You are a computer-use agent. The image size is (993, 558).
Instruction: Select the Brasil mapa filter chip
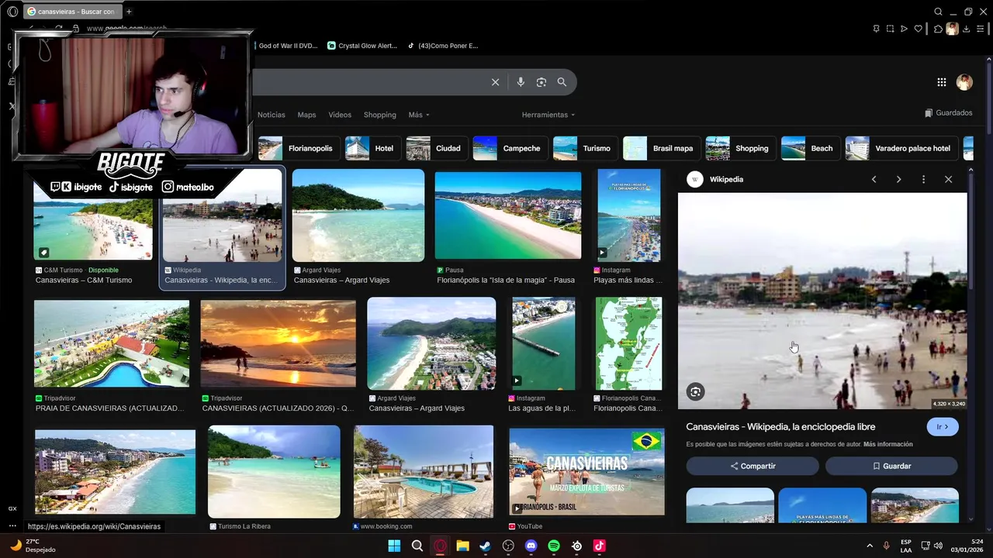tap(661, 148)
